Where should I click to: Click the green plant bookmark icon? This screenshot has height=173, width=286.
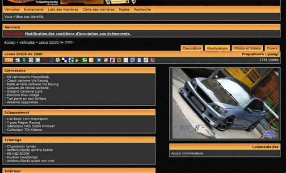24,60
